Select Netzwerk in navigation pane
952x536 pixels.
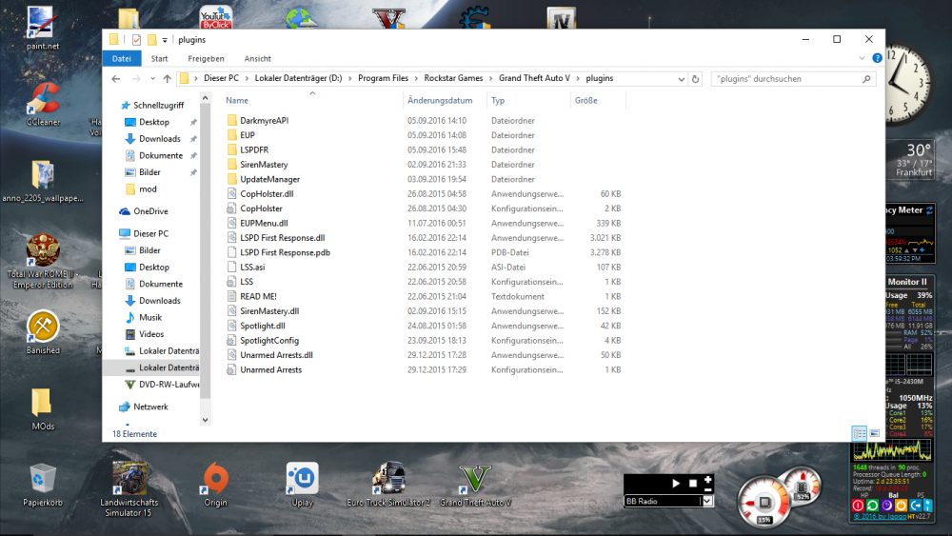[150, 407]
